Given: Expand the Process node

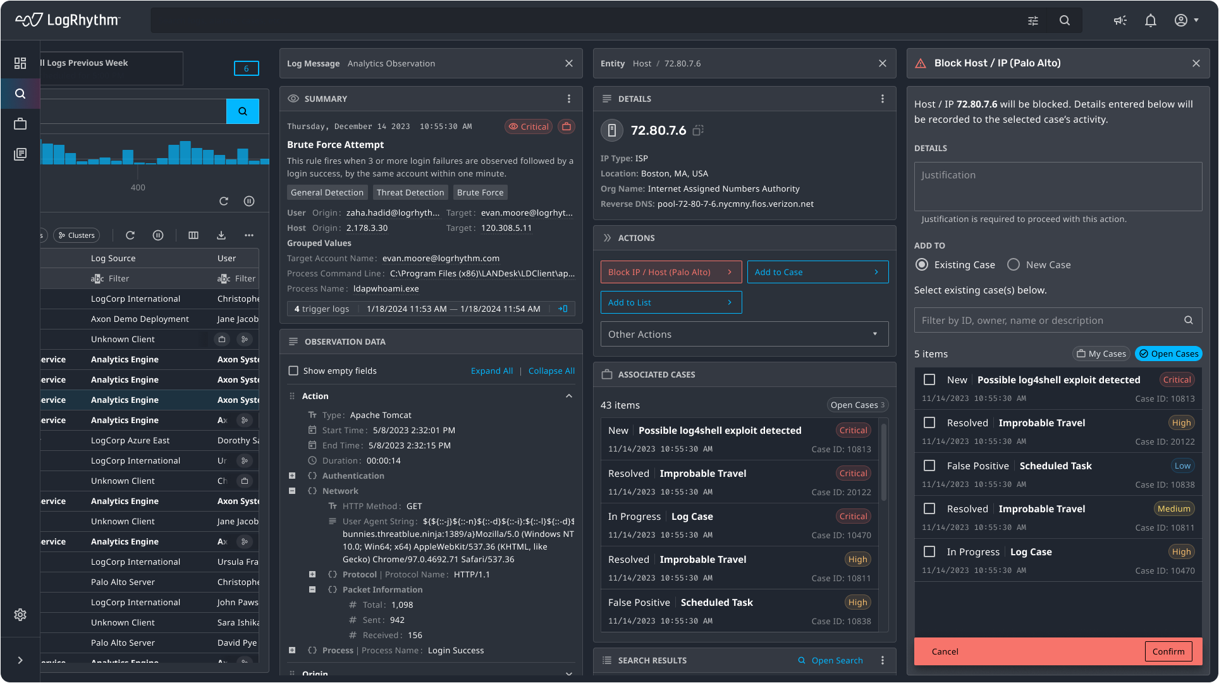Looking at the screenshot, I should (292, 650).
